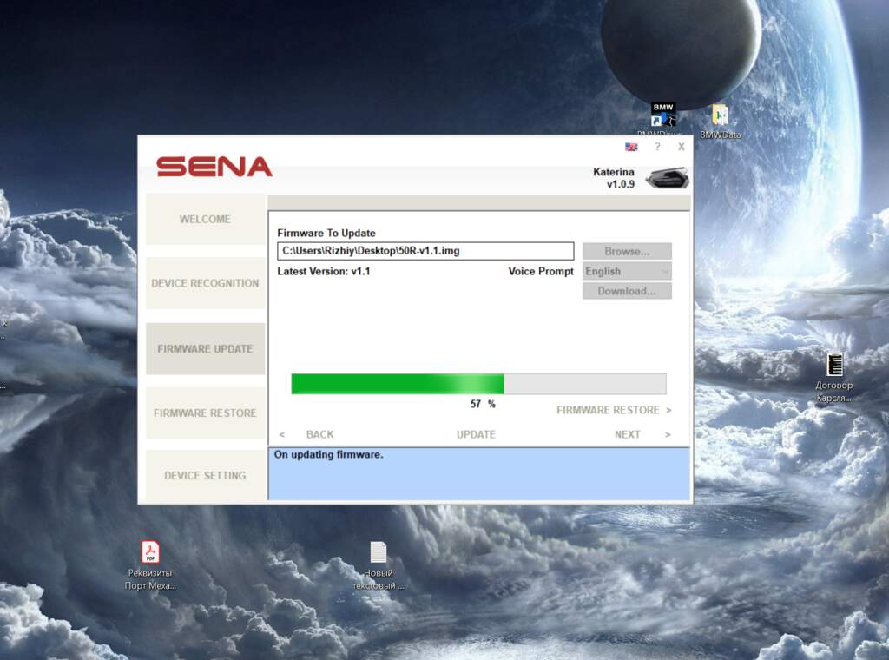Viewport: 889px width, 660px height.
Task: Click the FIRMWARE RESTORE > link below progress bar
Action: point(613,410)
